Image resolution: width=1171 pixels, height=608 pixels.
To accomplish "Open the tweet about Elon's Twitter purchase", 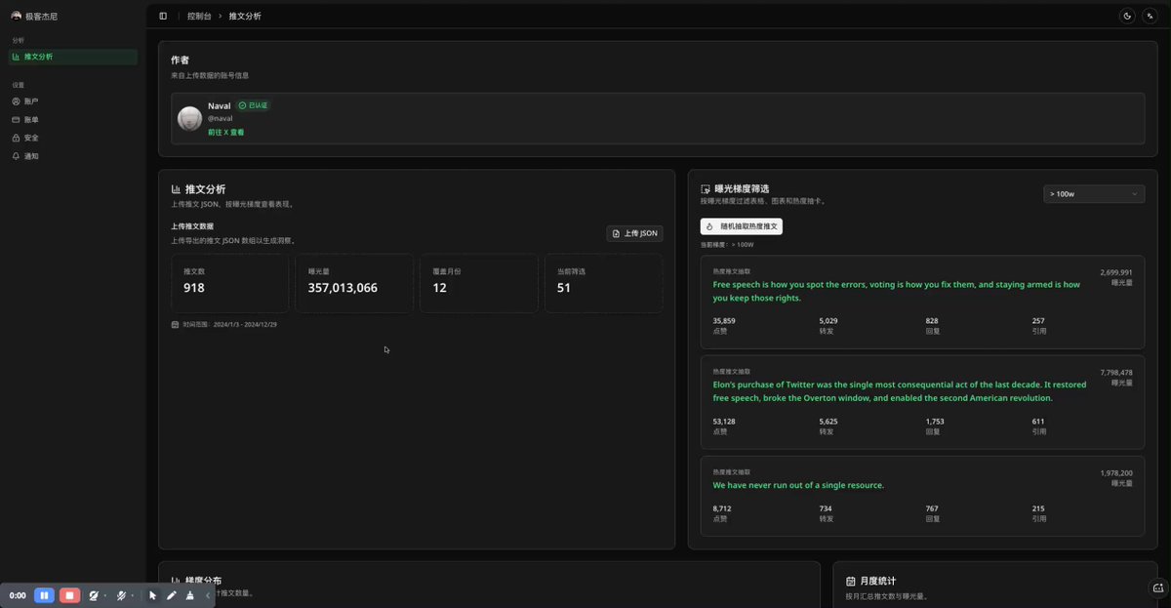I will tap(901, 391).
